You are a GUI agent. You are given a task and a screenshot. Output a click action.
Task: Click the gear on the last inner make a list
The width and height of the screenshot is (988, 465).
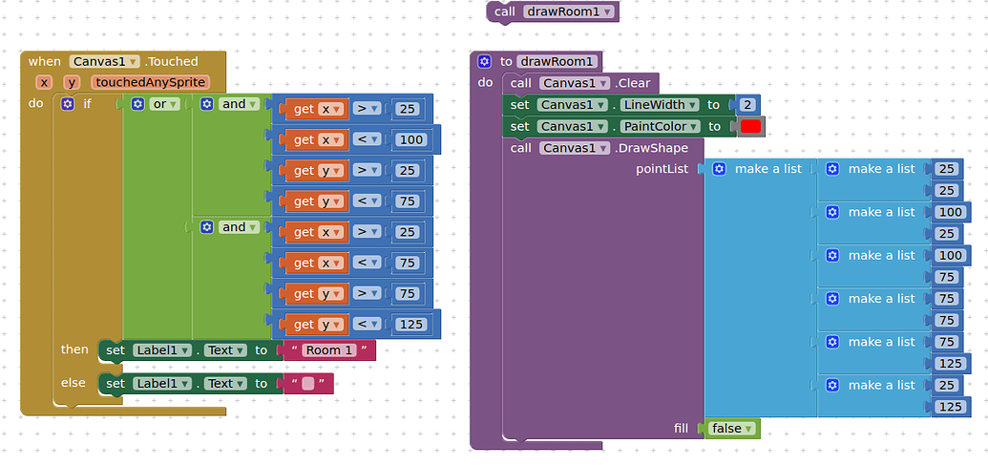tap(832, 386)
